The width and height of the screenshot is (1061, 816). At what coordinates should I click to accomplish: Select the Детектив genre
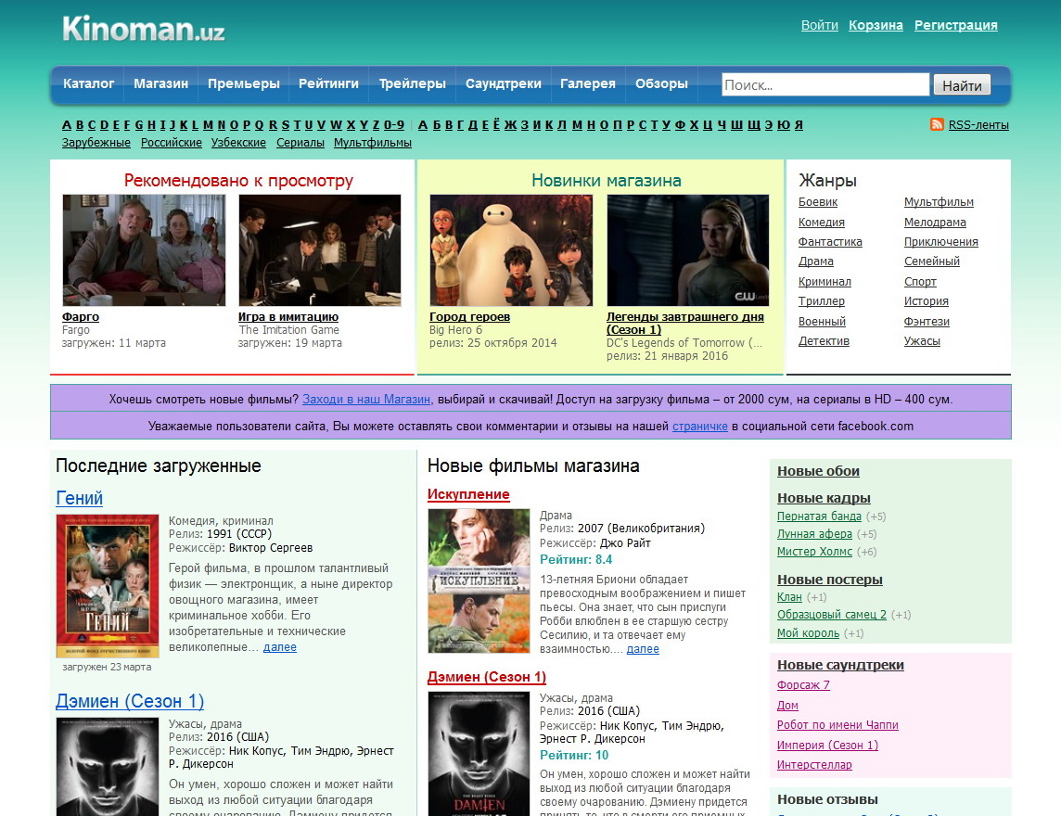(825, 341)
